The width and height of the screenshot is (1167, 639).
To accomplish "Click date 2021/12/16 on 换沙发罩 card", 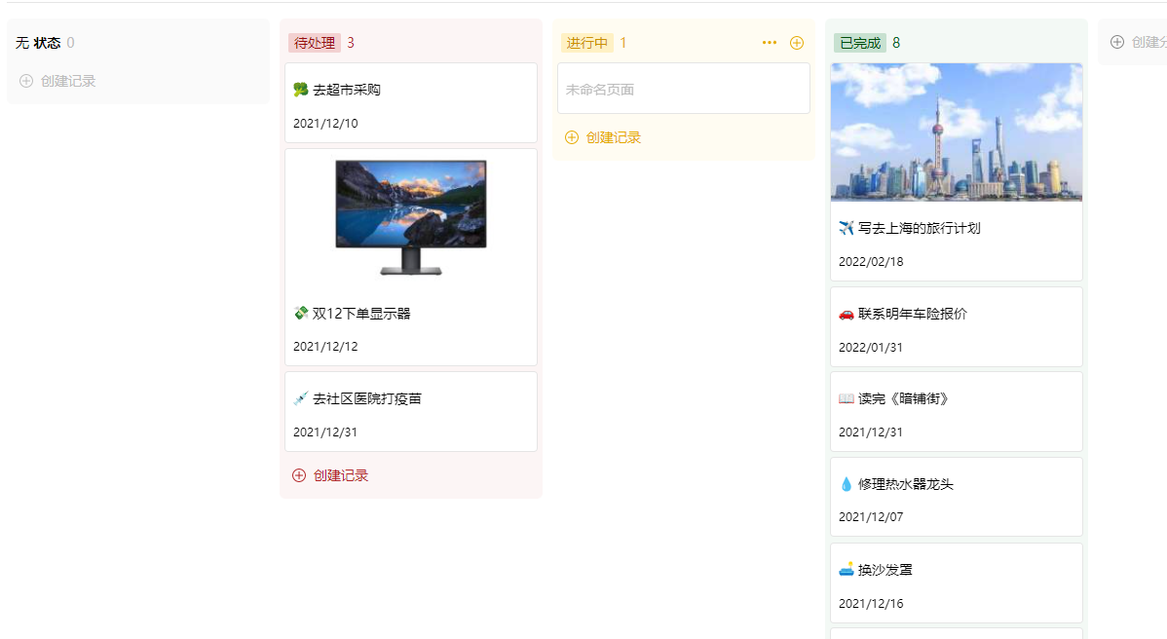I will (871, 604).
